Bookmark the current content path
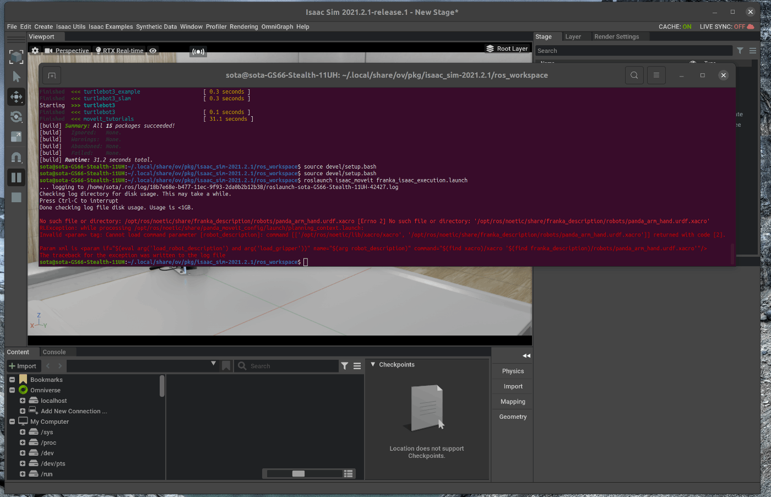Viewport: 771px width, 497px height. (226, 366)
